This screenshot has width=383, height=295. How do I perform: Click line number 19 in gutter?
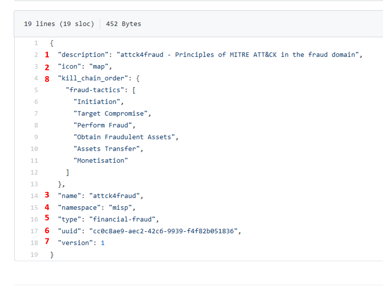coord(34,255)
